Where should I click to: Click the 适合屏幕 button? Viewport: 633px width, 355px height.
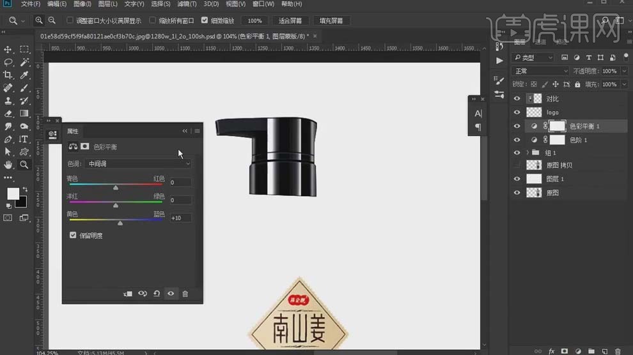click(290, 20)
